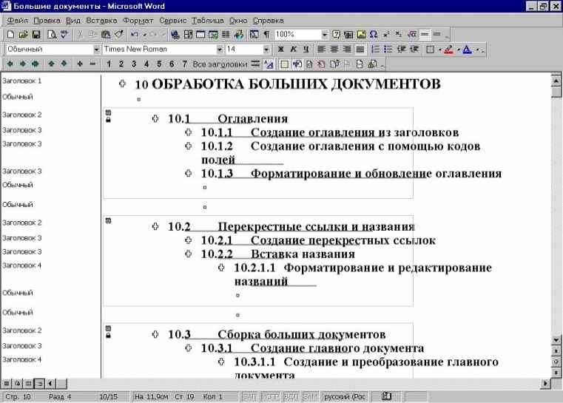Show all headings with Все заголовки
The image size is (563, 403).
point(220,64)
